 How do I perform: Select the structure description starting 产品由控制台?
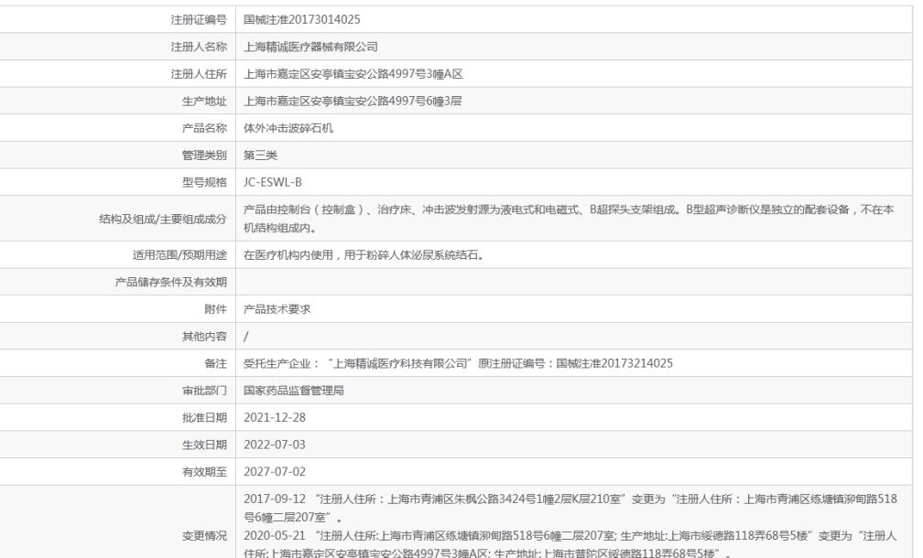tap(569, 218)
